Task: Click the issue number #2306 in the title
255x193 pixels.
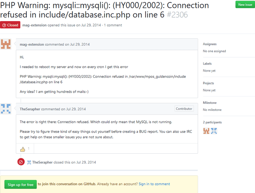Action: [x=177, y=14]
